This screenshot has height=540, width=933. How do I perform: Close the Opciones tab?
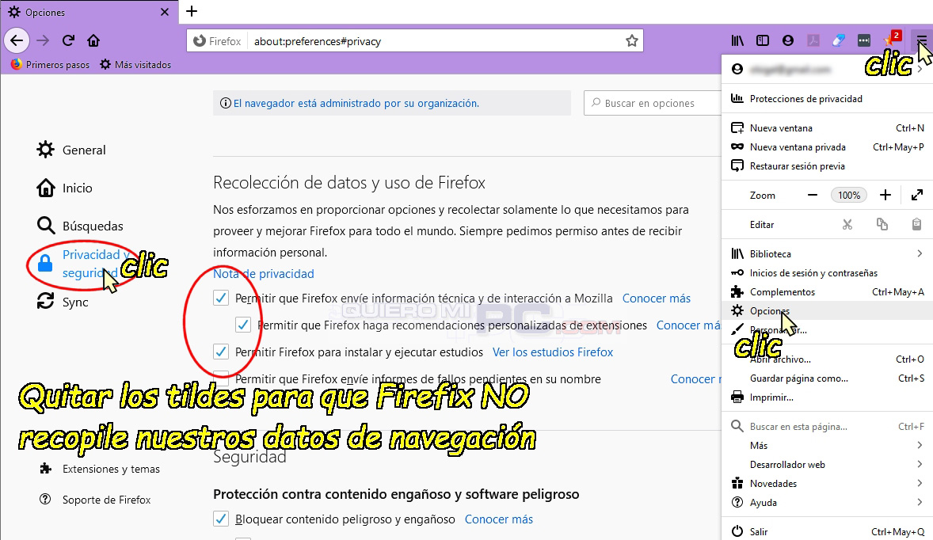tap(165, 12)
